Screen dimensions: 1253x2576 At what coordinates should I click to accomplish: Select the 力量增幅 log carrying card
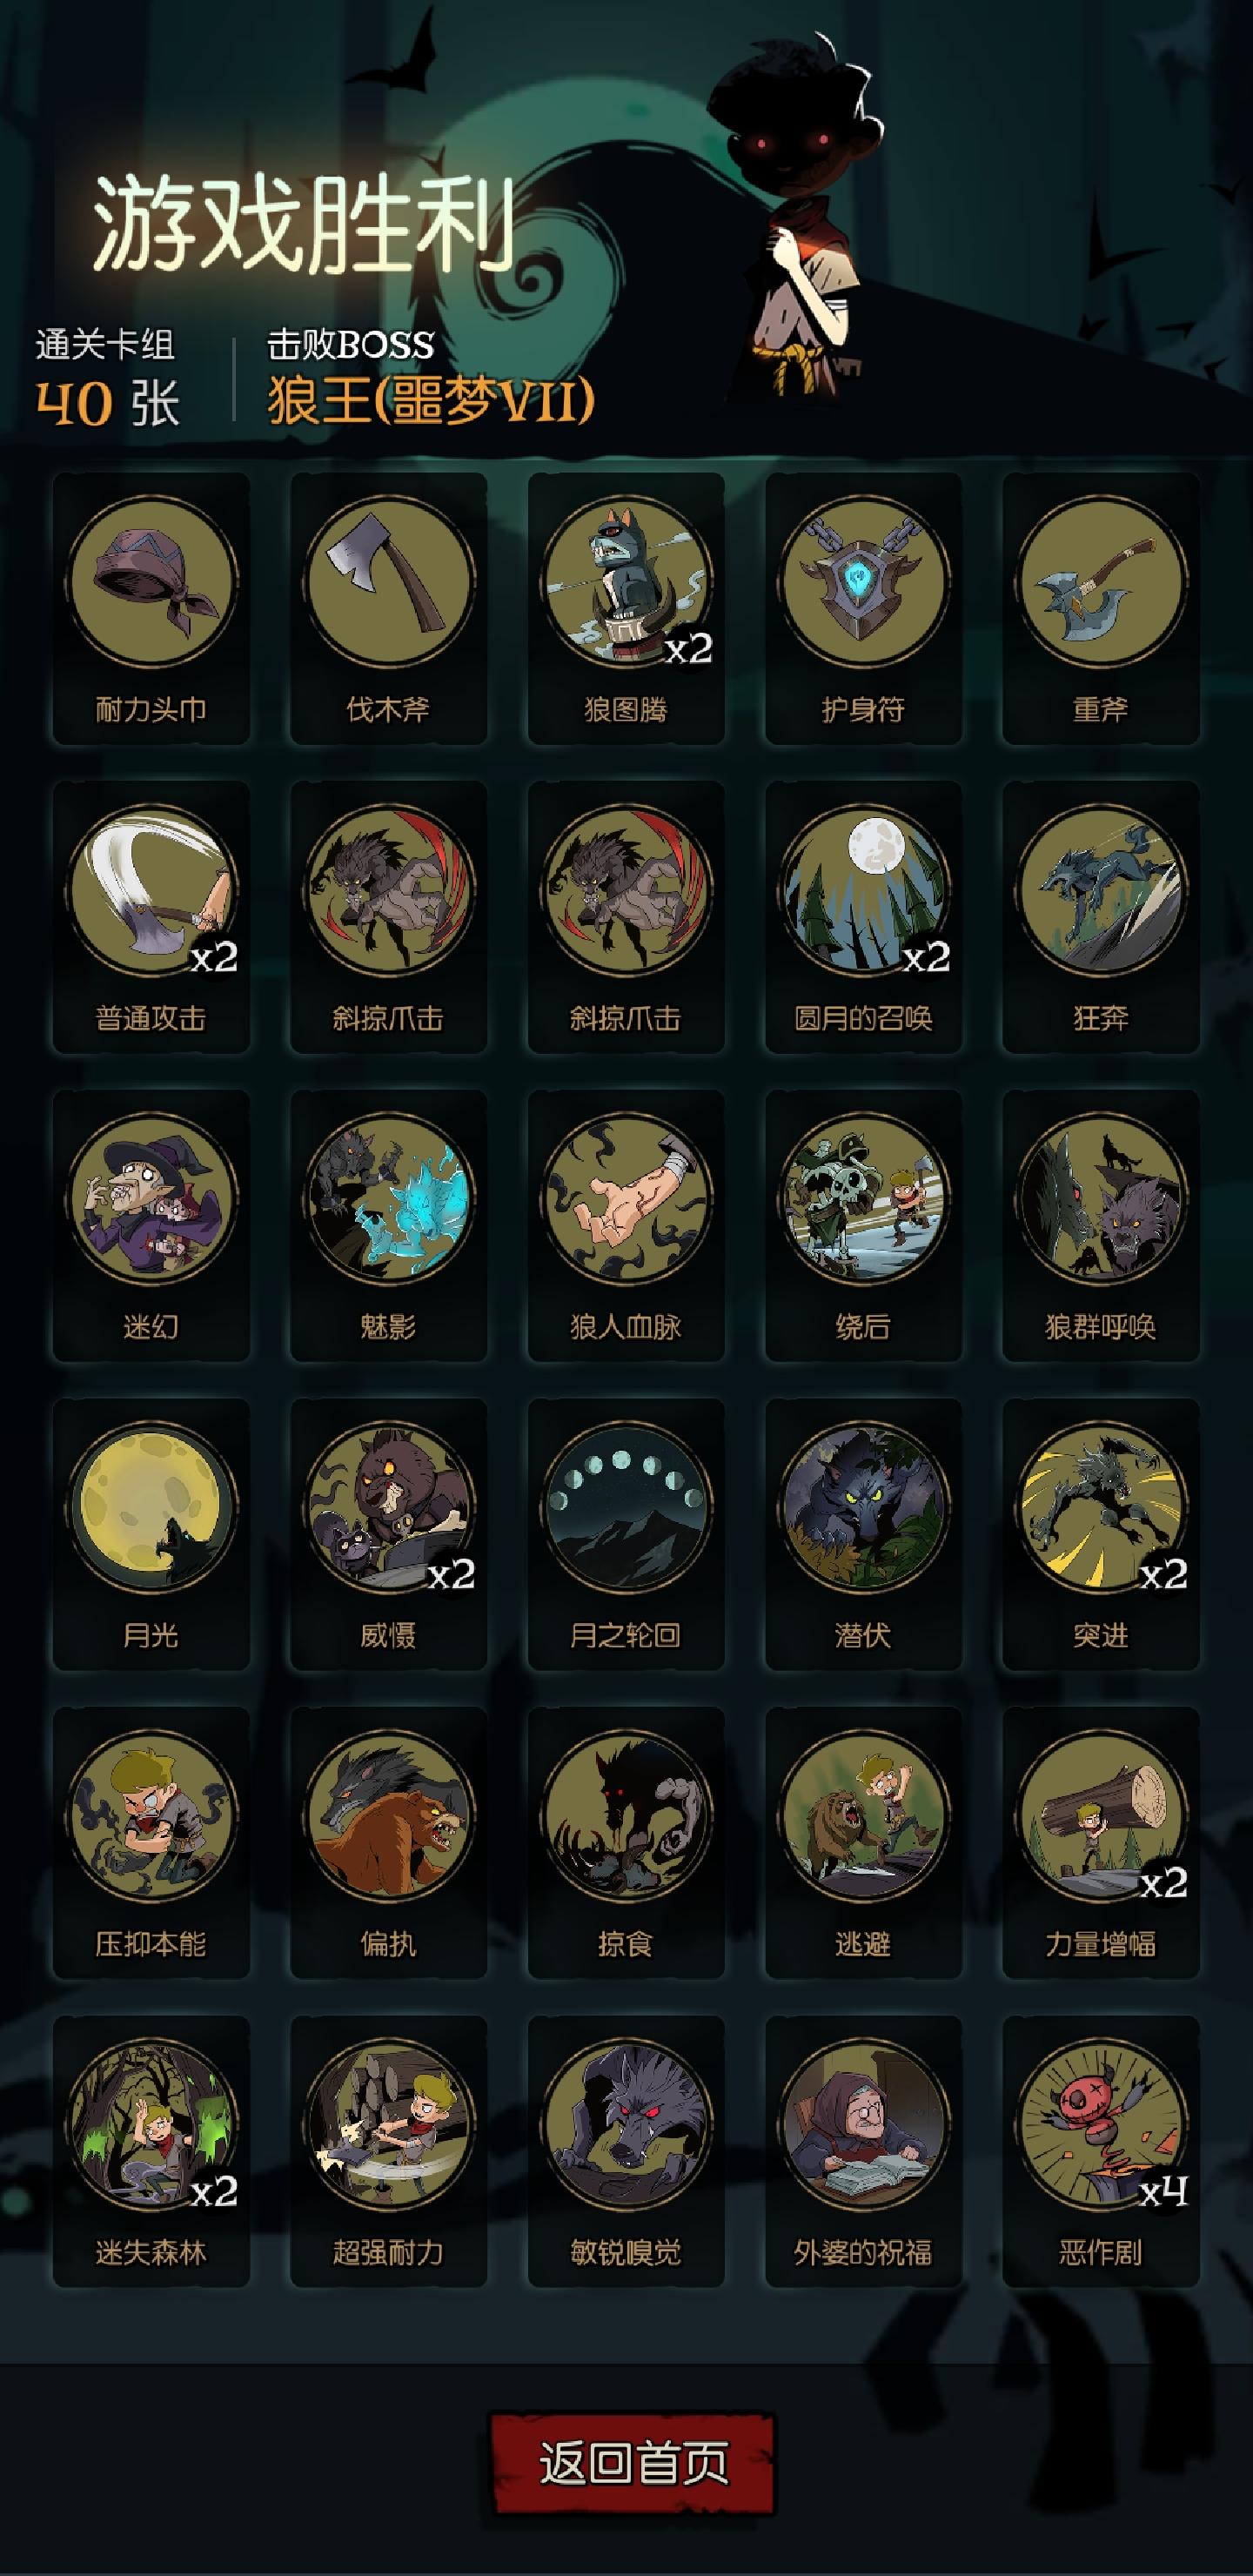click(x=1101, y=1843)
